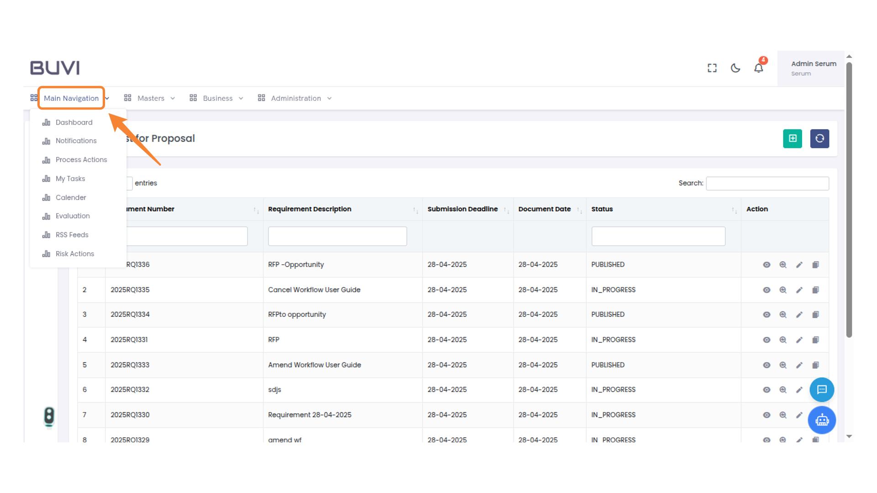This screenshot has height=493, width=877.
Task: Expand the Administration dropdown
Action: 296,98
